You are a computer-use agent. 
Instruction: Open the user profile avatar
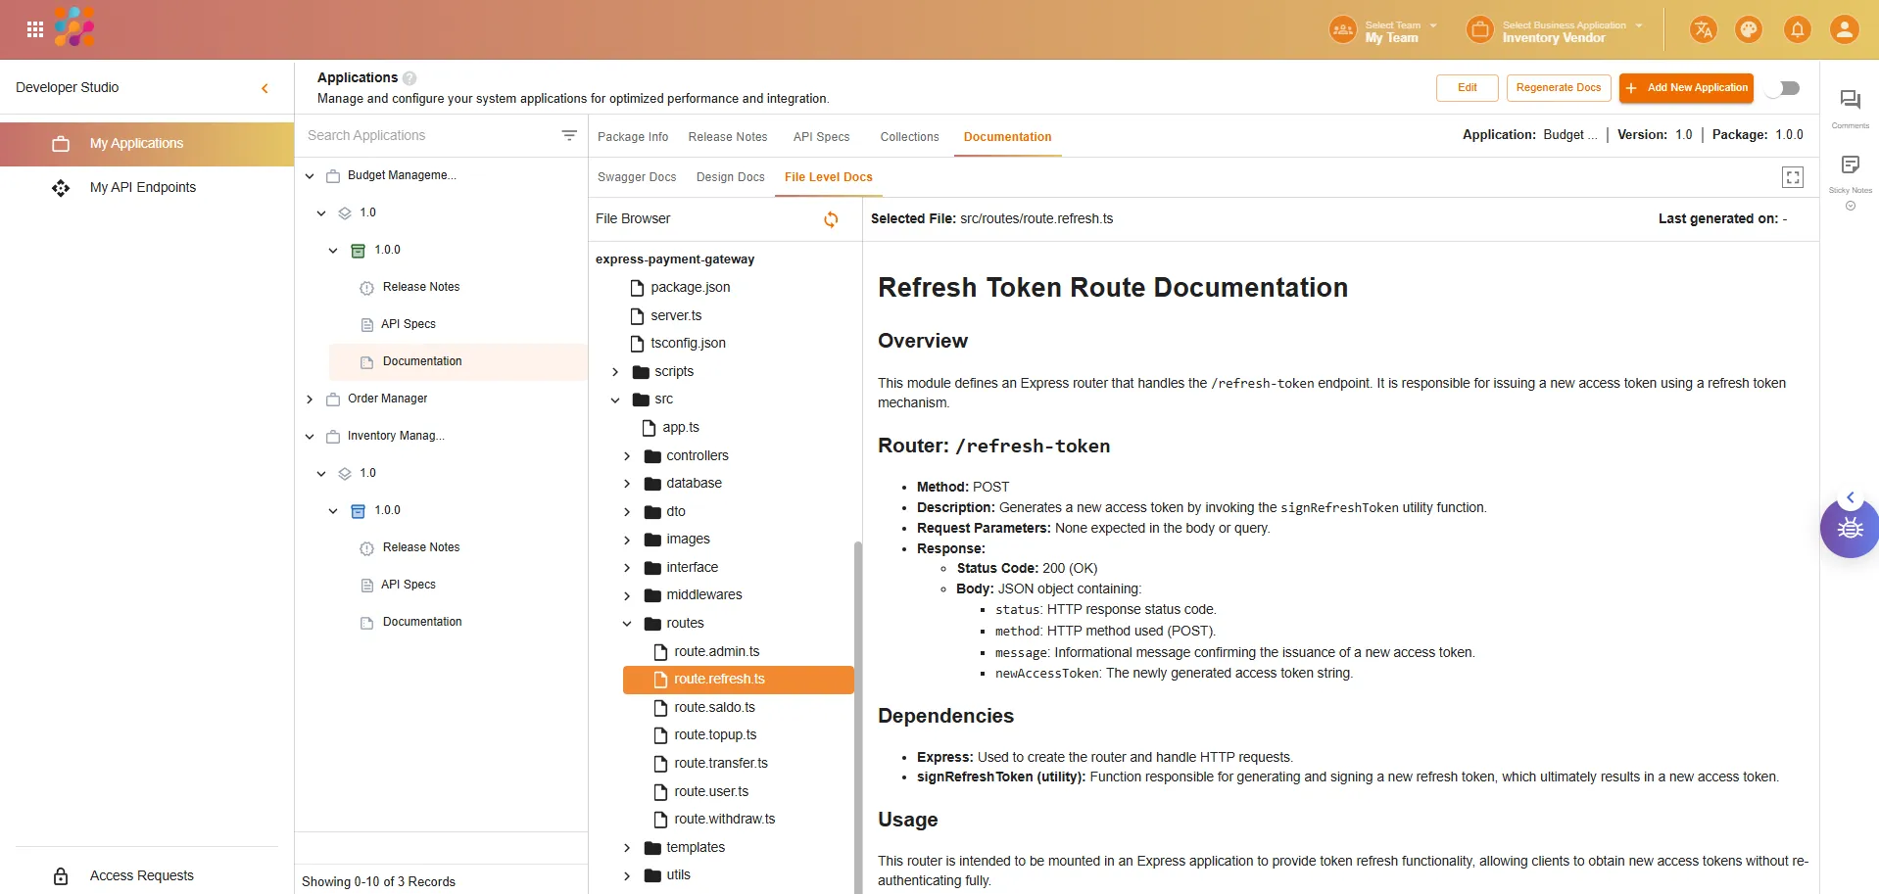coord(1844,29)
